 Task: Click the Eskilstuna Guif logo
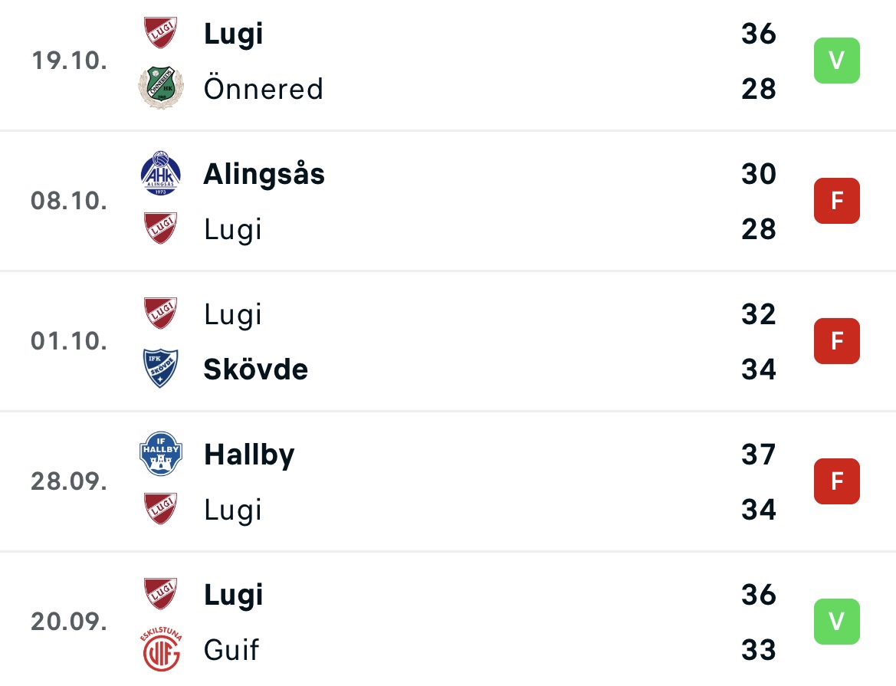pos(161,649)
